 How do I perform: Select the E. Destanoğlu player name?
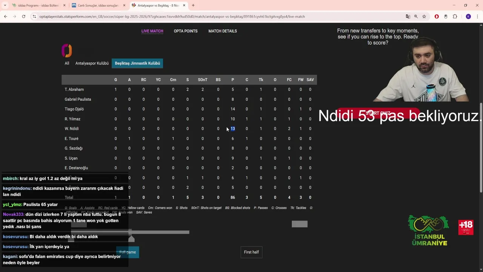tap(76, 168)
